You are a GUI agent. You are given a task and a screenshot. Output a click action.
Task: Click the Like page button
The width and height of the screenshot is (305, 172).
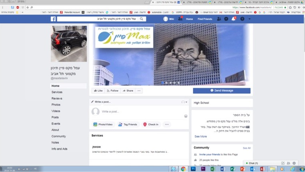coord(98,91)
